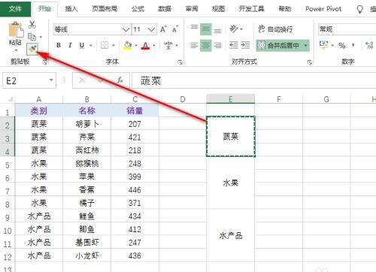The image size is (376, 272).
Task: Open the font color dropdown arrow
Action: click(x=154, y=45)
